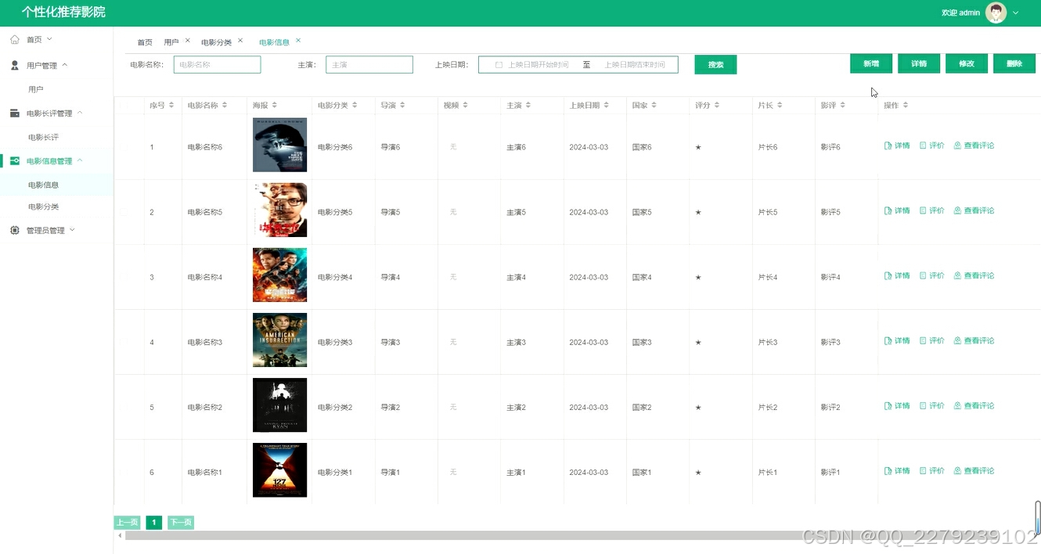
Task: Click the 新增 button to add a movie
Action: 870,63
